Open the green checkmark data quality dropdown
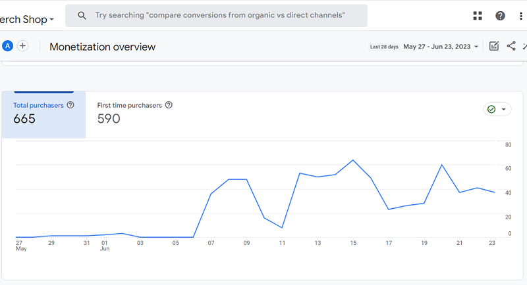The height and width of the screenshot is (285, 527). coord(497,110)
